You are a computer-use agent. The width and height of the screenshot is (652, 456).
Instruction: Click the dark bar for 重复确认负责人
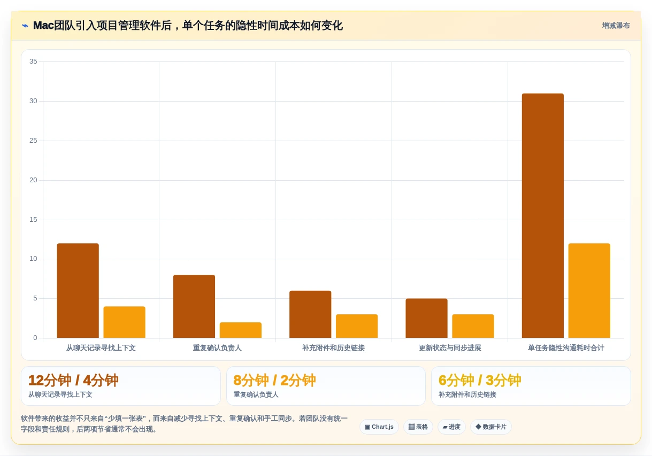tap(194, 306)
